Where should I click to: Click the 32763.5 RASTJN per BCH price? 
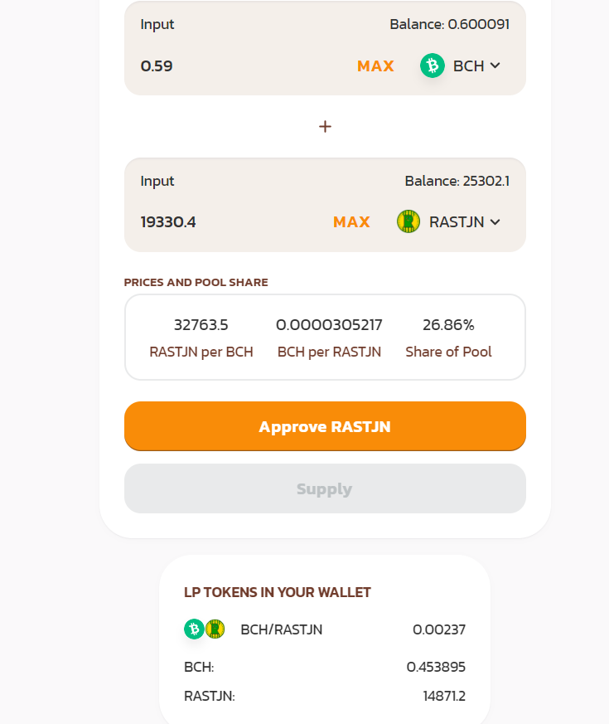point(201,325)
